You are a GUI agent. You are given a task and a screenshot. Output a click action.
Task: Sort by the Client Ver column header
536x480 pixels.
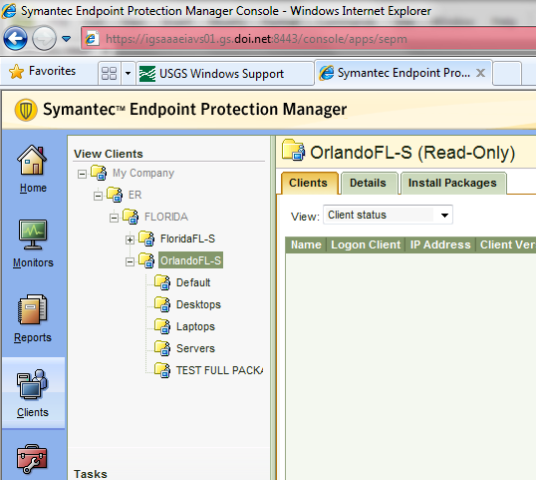[506, 244]
